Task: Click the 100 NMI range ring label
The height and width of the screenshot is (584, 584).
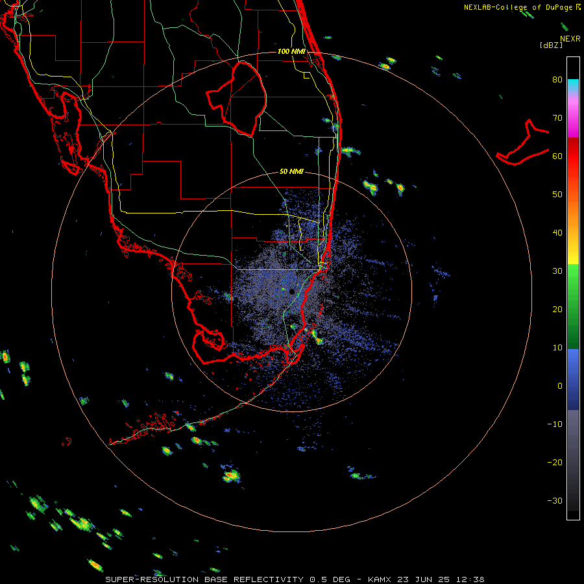Action: click(x=291, y=51)
